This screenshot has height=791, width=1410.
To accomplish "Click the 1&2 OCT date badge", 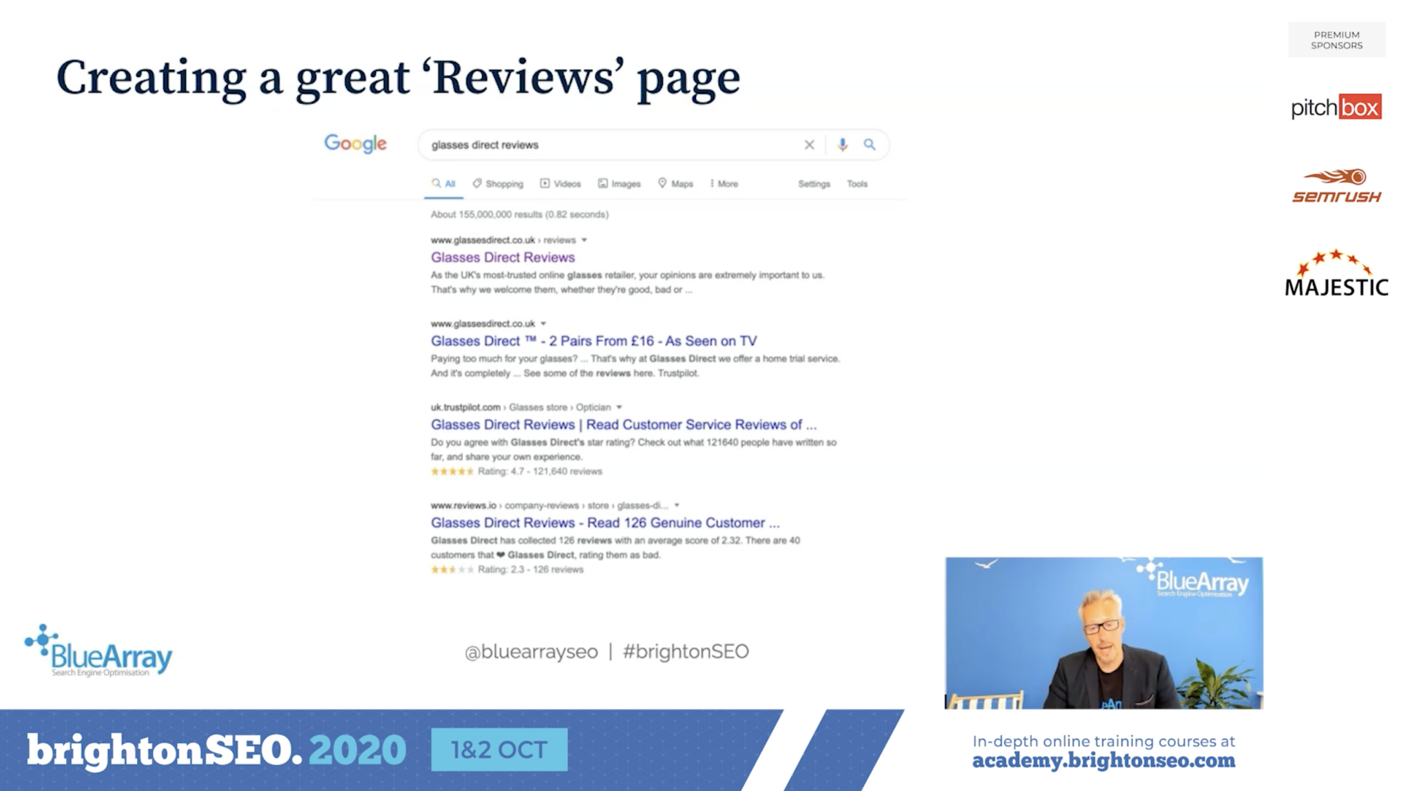I will (x=499, y=749).
